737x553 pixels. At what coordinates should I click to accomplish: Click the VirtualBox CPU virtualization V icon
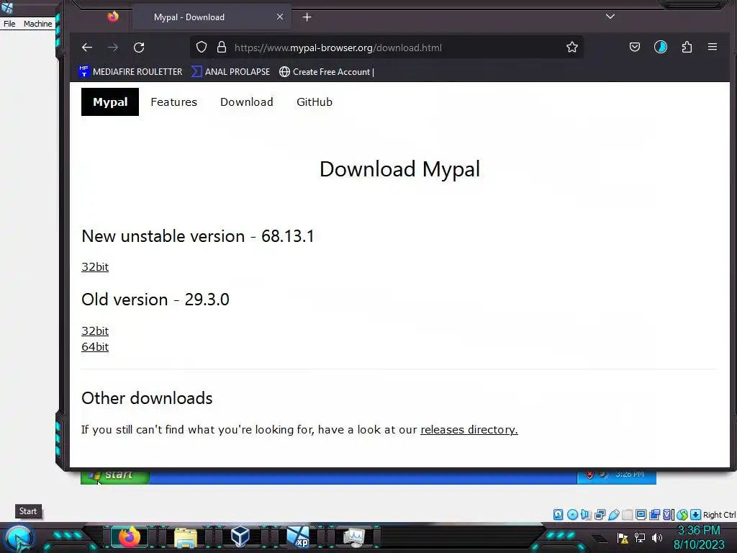[667, 514]
